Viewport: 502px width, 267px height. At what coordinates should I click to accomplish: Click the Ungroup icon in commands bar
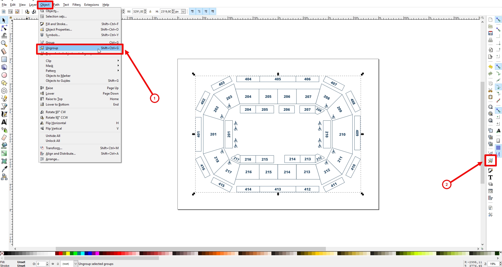(x=490, y=161)
